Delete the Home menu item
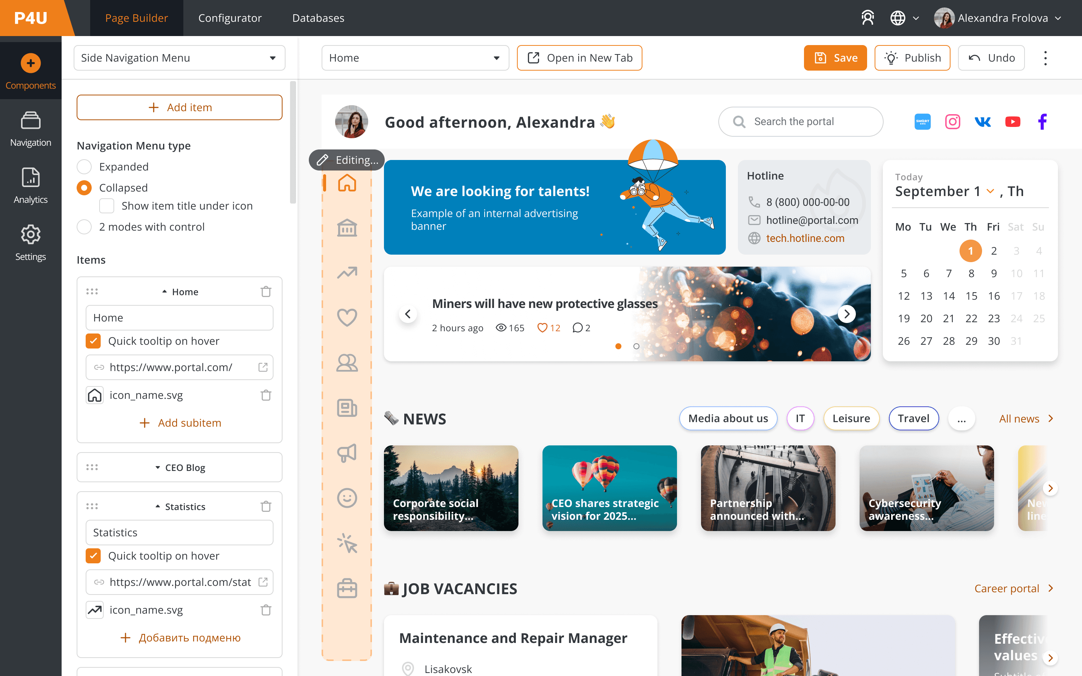 [266, 291]
